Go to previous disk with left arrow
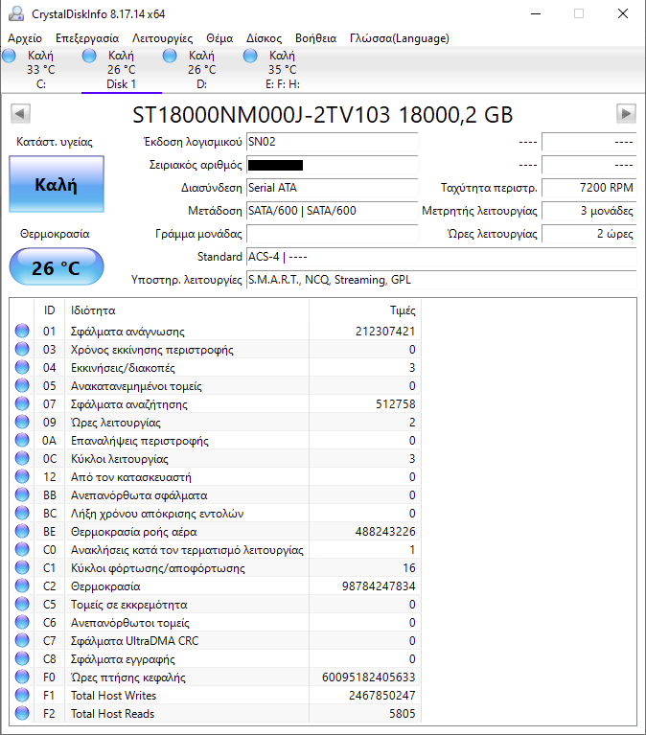 [20, 113]
